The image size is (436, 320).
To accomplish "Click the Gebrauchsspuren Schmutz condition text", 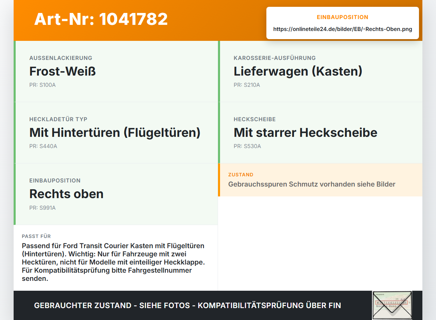I will pos(312,185).
